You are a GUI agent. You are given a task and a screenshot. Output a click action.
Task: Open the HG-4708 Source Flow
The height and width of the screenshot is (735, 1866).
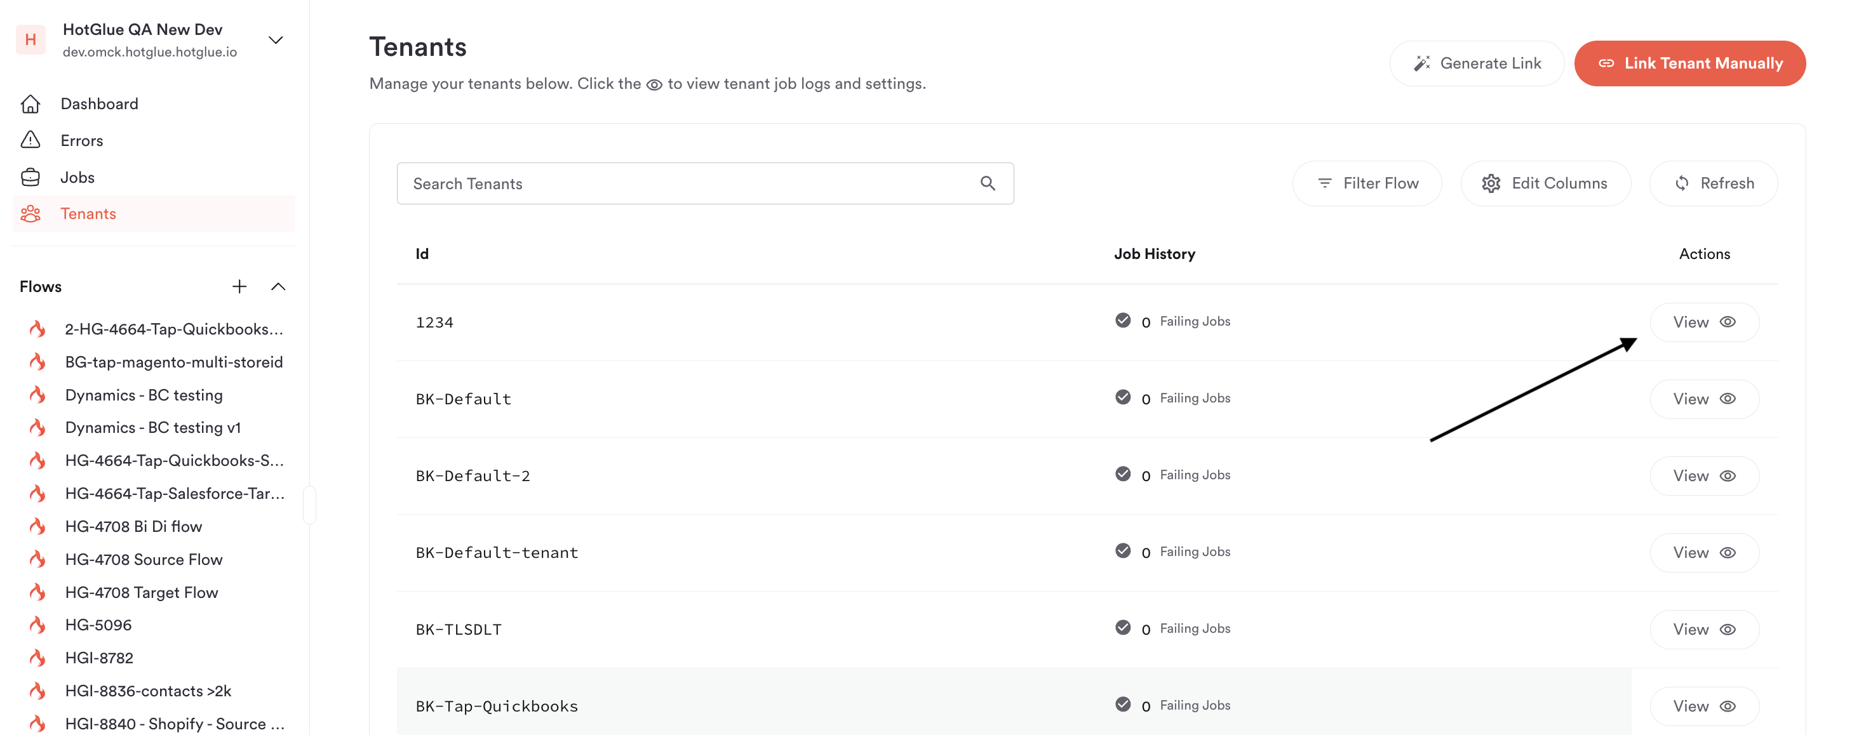(x=144, y=559)
